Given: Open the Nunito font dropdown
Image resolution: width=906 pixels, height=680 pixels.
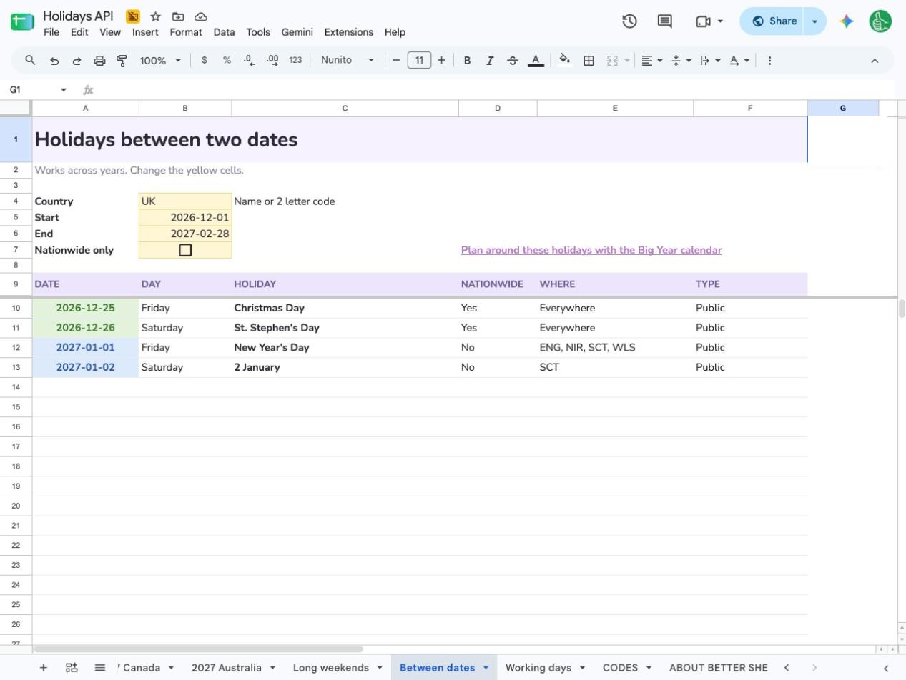Looking at the screenshot, I should (x=348, y=61).
